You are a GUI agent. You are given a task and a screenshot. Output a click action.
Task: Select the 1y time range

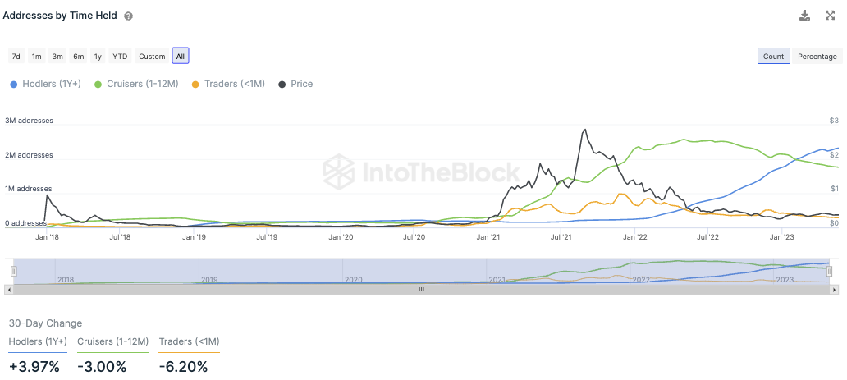(98, 57)
